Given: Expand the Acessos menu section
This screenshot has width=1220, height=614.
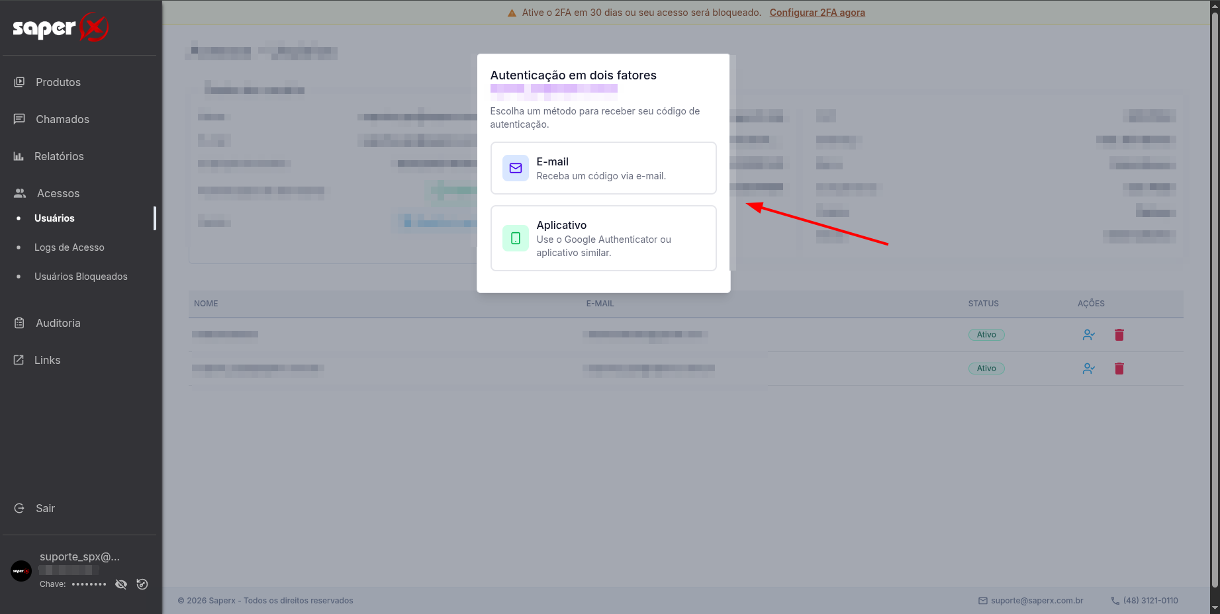Looking at the screenshot, I should click(58, 193).
